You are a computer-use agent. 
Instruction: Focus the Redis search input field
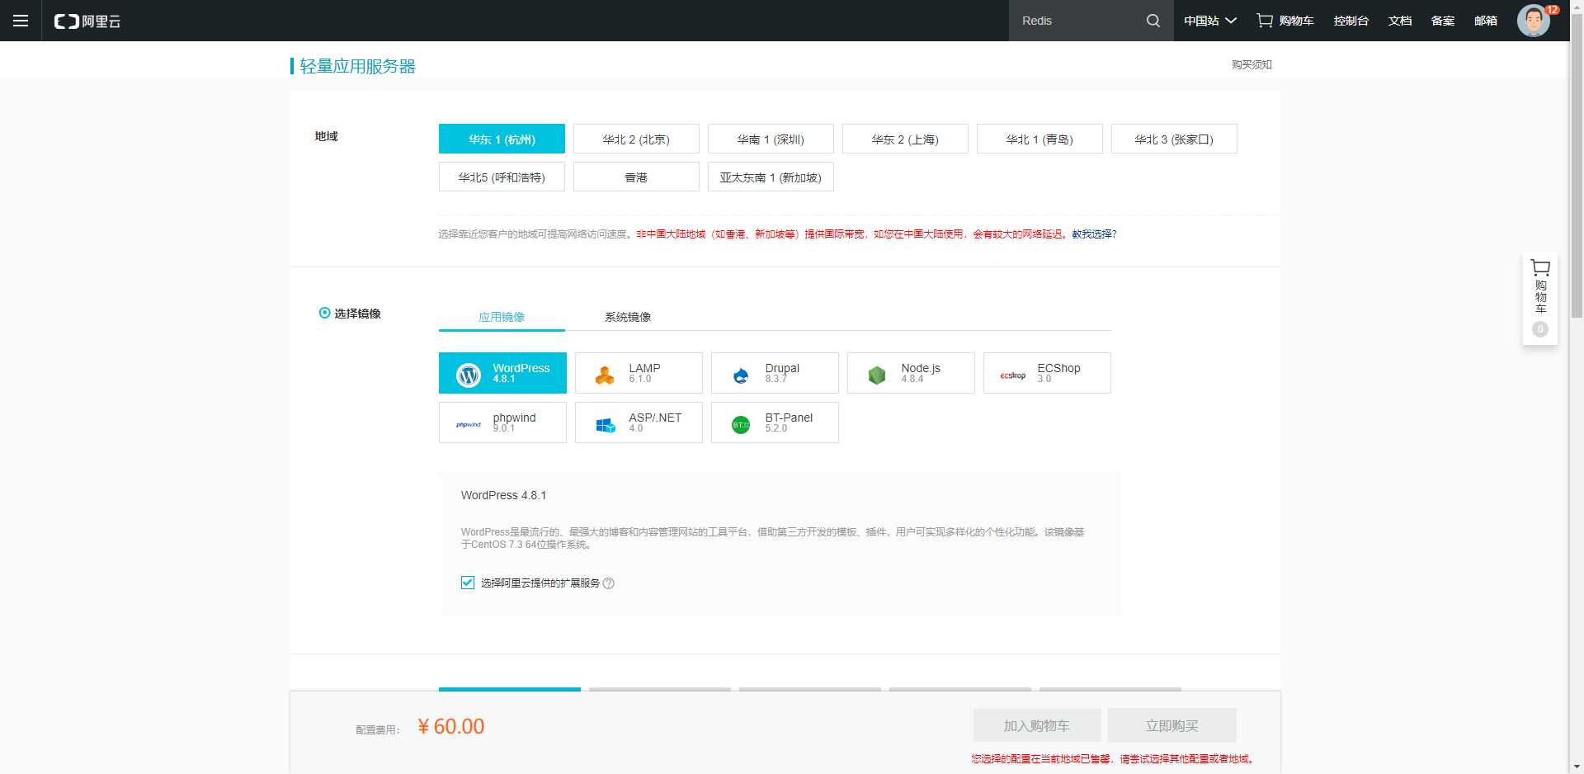click(1077, 21)
